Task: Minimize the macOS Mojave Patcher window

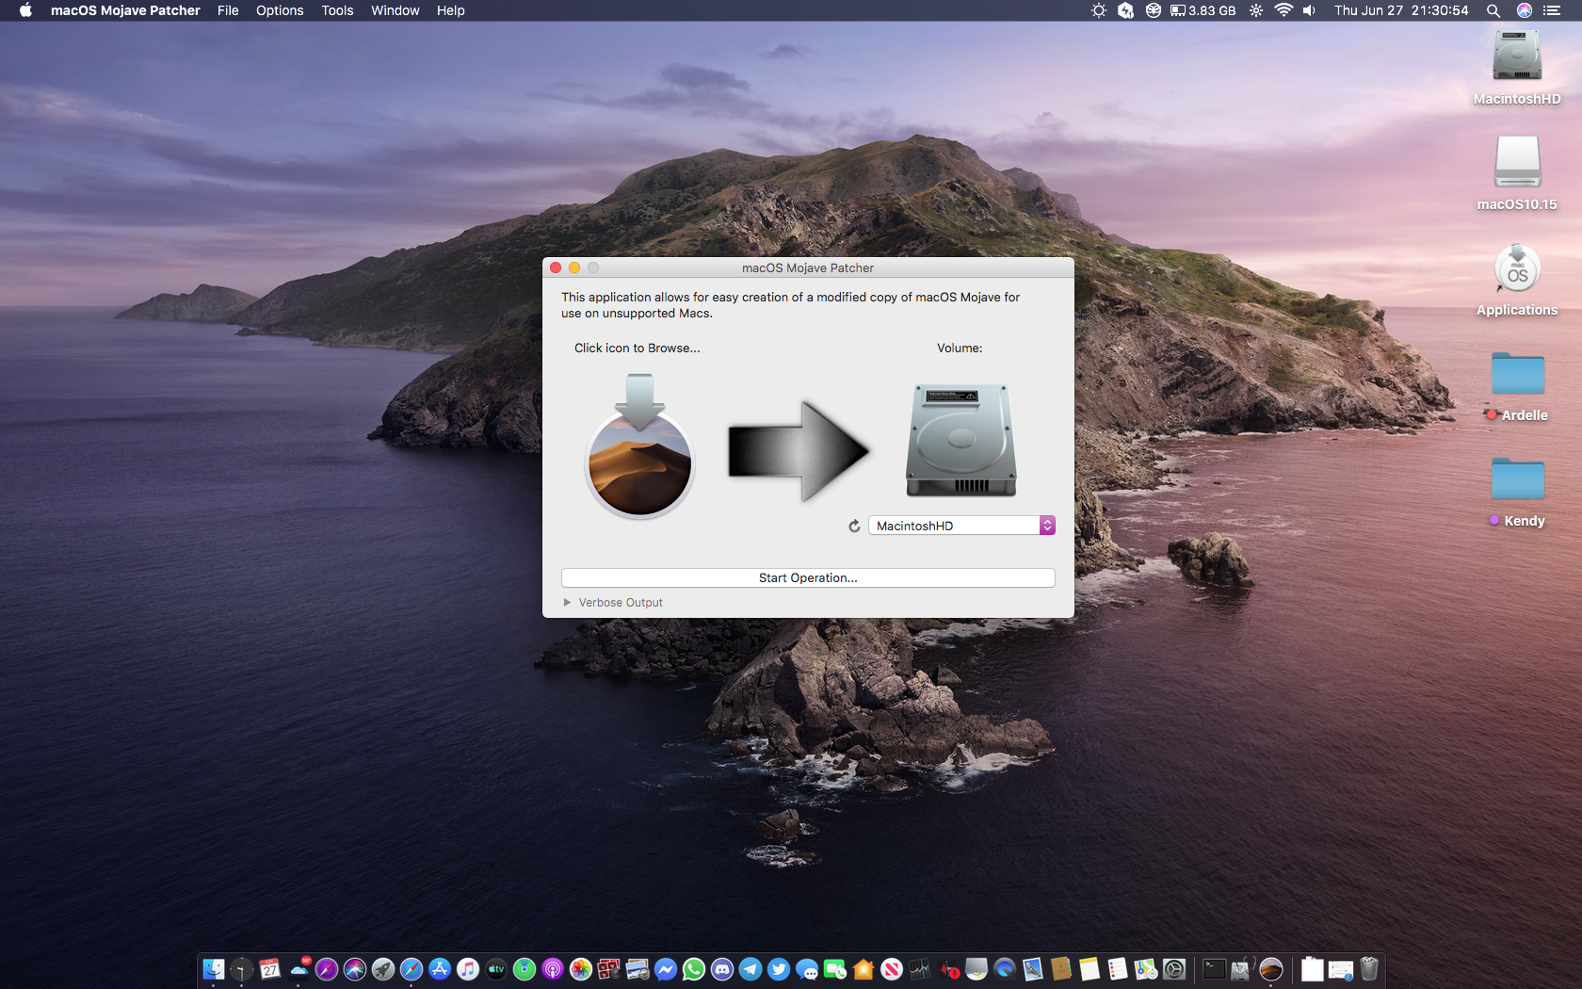Action: [574, 268]
